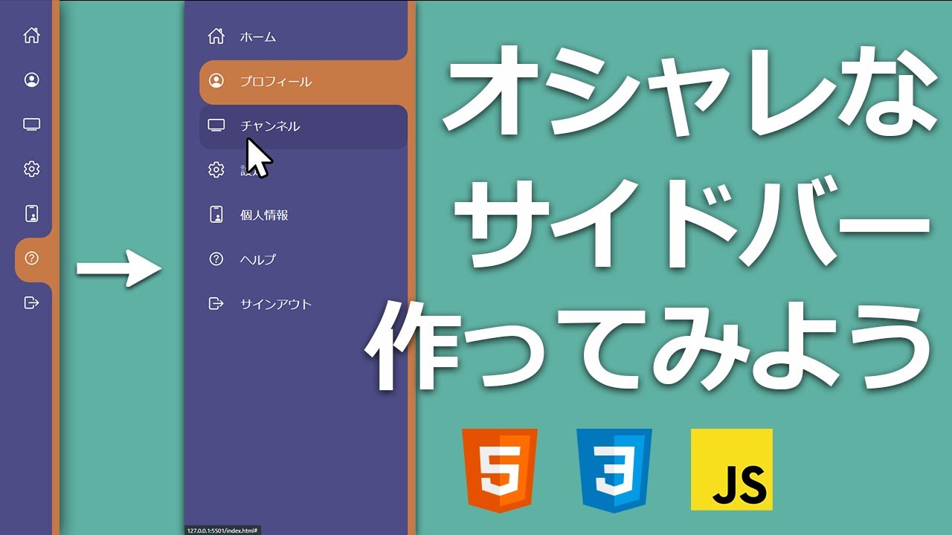This screenshot has height=535, width=952.
Task: Click the home icon in the collapsed sidebar
Action: [31, 36]
